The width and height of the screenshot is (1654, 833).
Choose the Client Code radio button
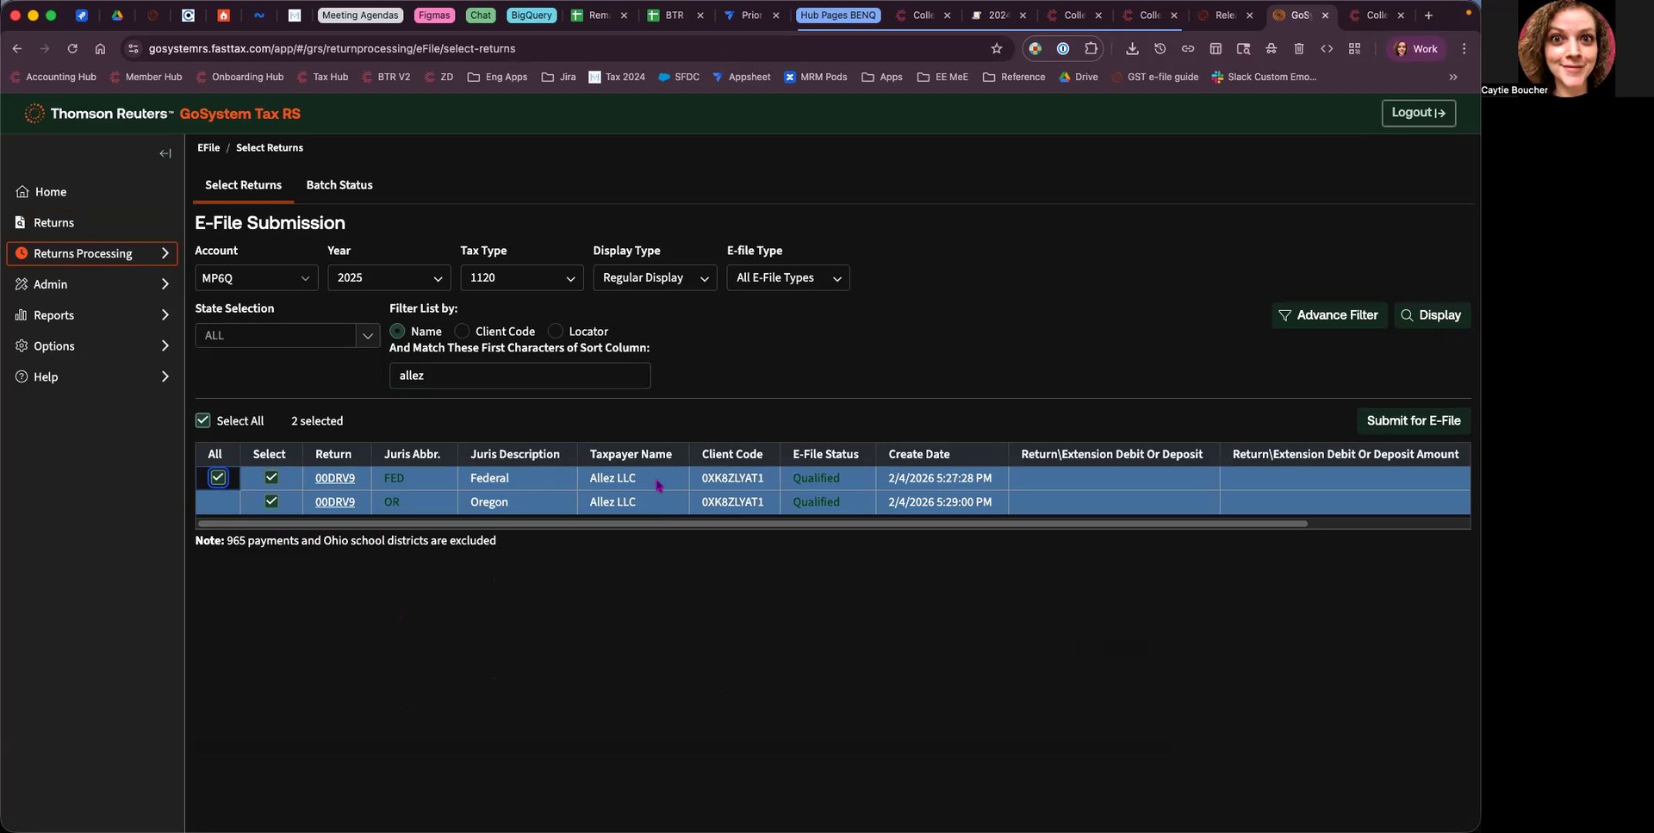click(x=463, y=331)
